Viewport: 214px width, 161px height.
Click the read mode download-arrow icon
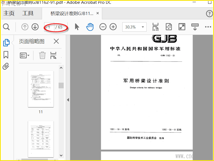click(195, 27)
